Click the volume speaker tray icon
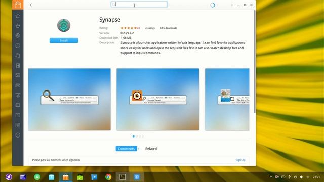324x182 pixels. tap(302, 177)
